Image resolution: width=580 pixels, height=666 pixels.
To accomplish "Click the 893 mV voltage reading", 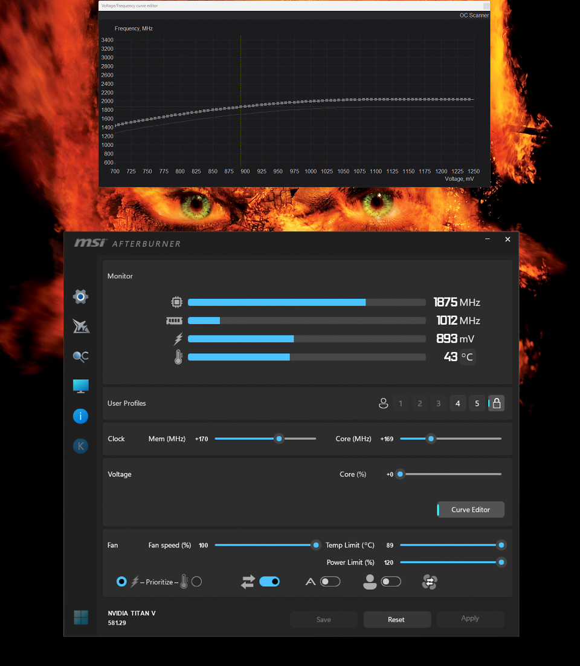I will pyautogui.click(x=456, y=339).
